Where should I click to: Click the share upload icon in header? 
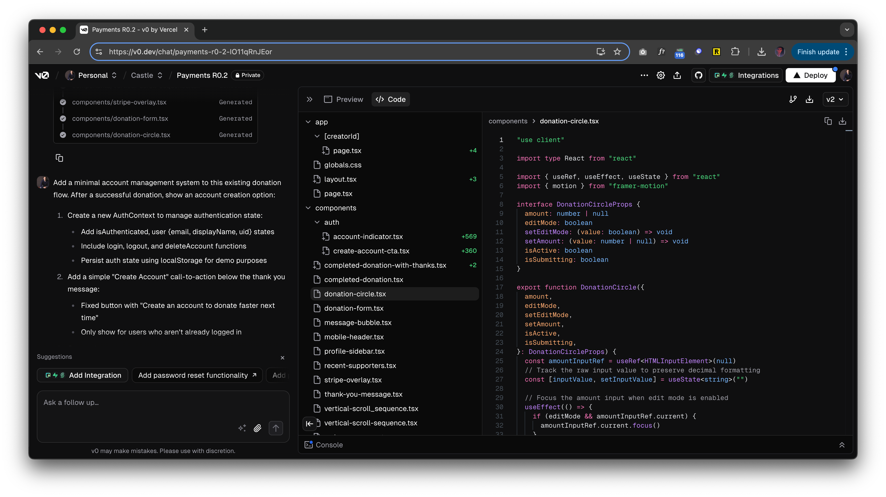coord(677,75)
